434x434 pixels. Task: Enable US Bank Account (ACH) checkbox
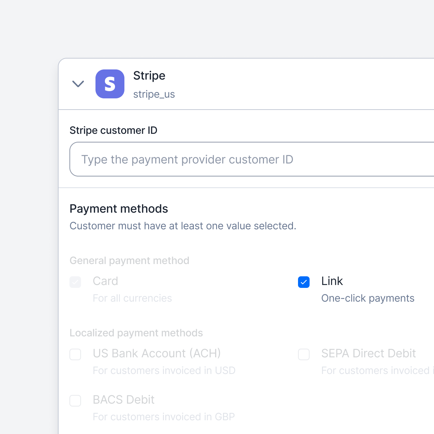pyautogui.click(x=75, y=354)
